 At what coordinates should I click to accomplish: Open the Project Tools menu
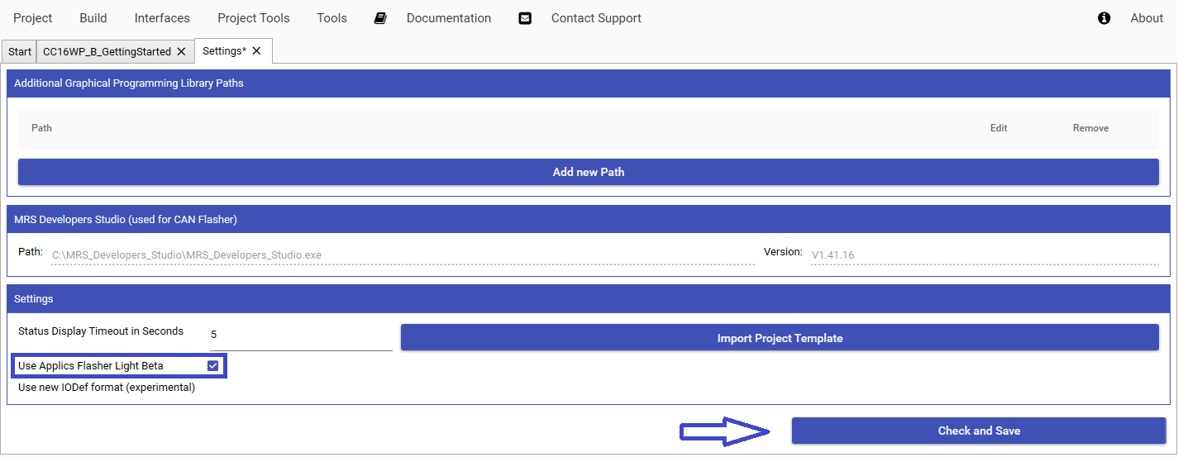point(253,18)
